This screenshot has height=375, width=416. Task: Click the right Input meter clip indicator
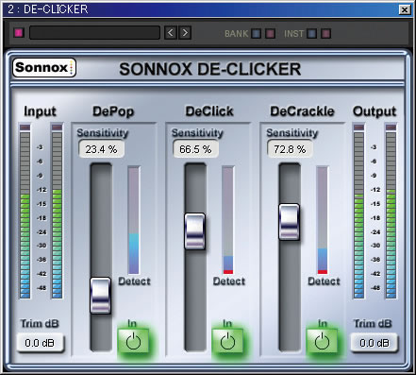pos(57,128)
